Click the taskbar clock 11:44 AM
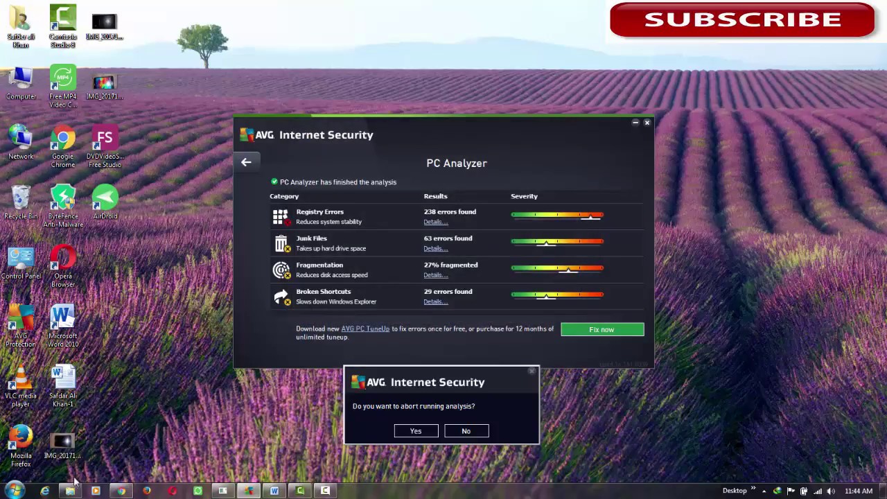887x499 pixels. [x=858, y=491]
